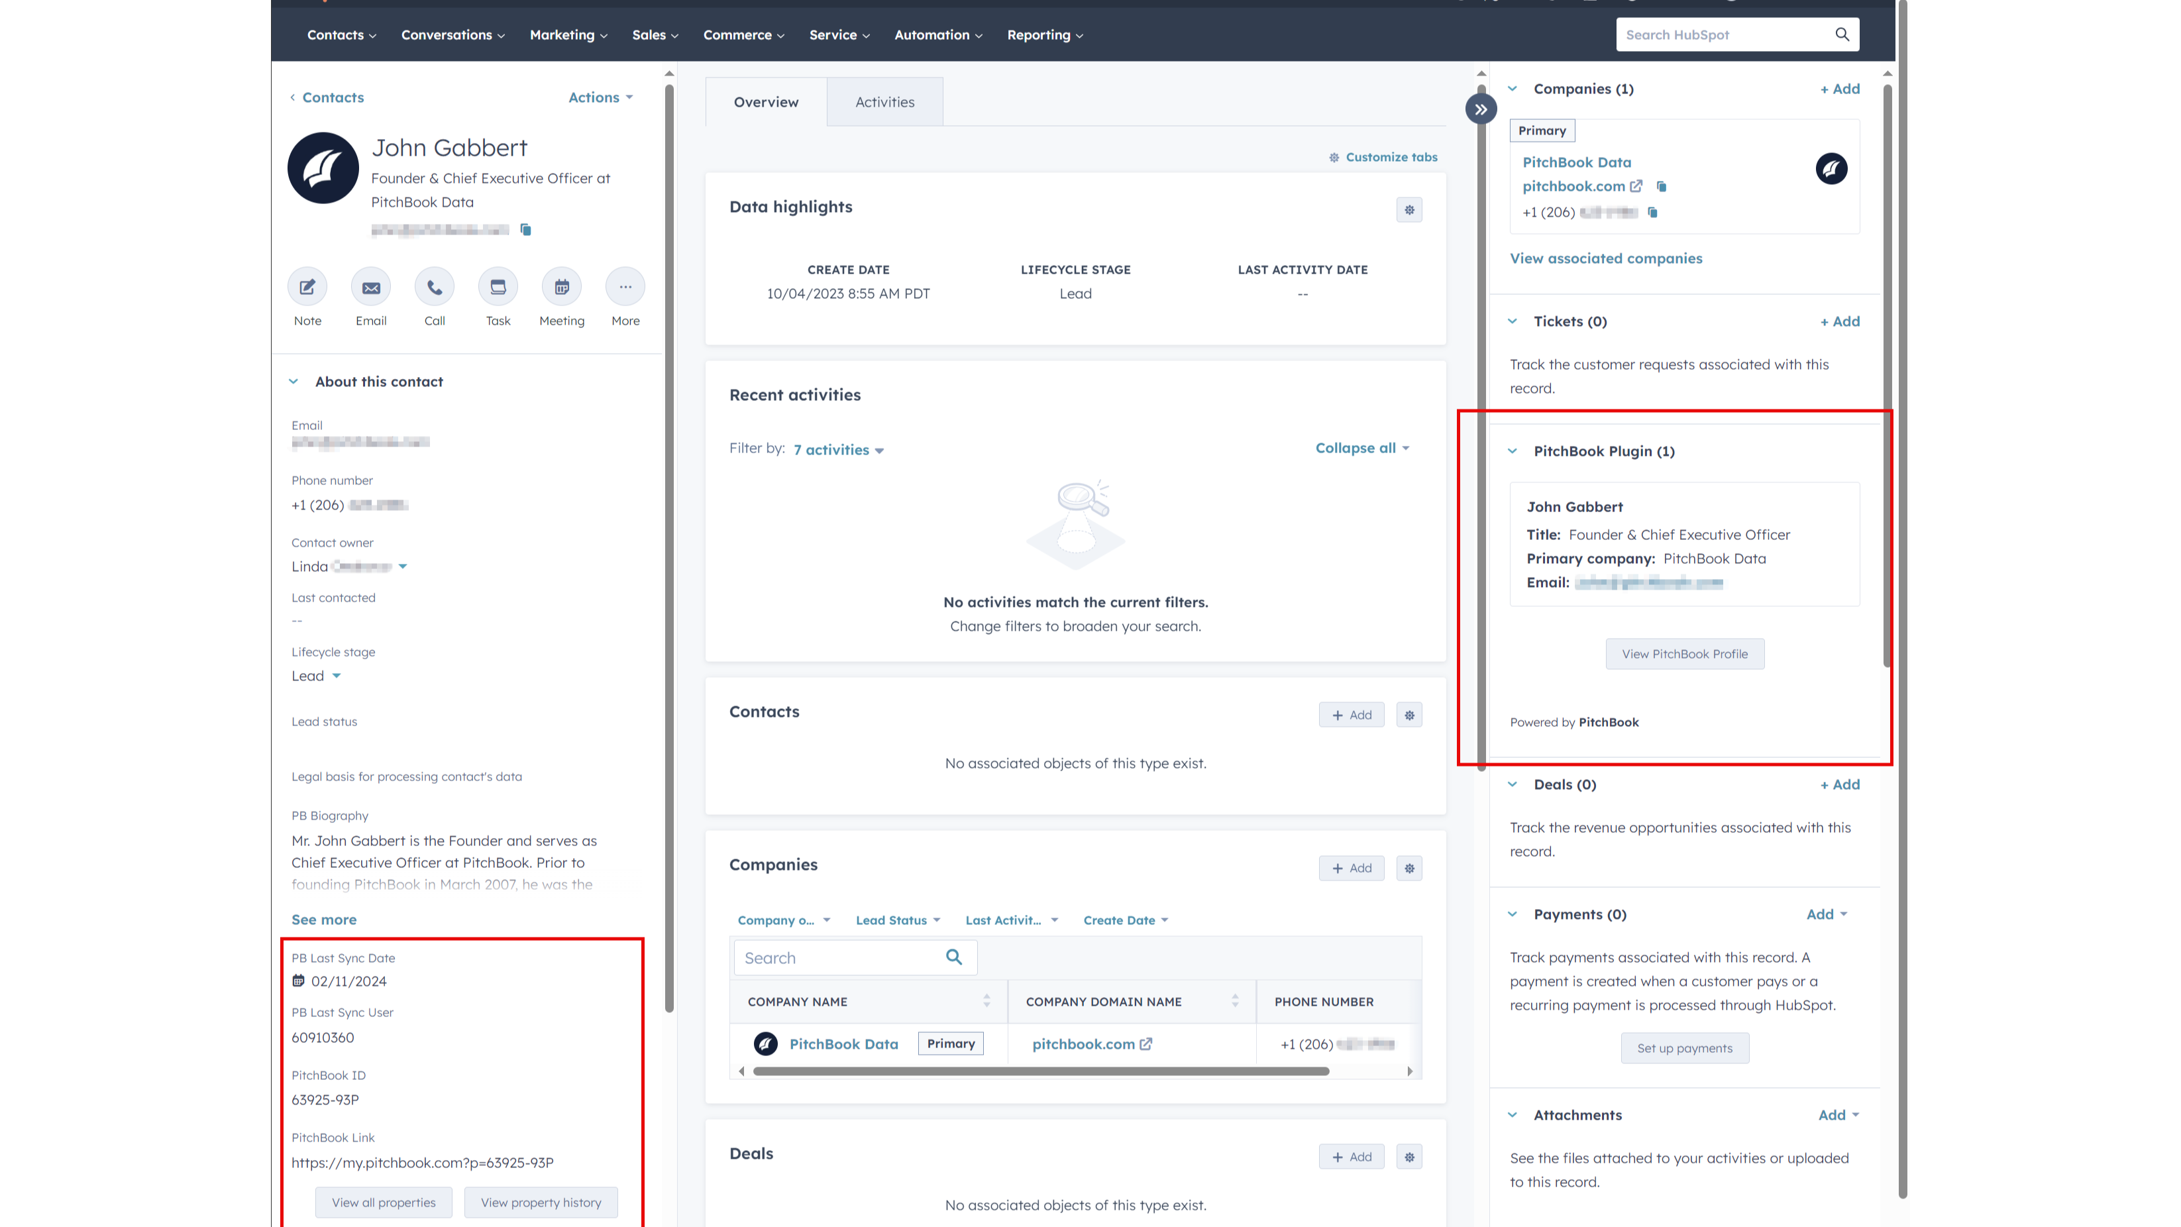The width and height of the screenshot is (2181, 1227).
Task: Open Data highlights settings gear
Action: pos(1409,210)
